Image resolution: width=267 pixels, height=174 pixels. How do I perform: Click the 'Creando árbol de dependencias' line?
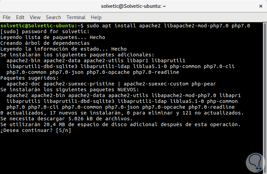[45, 43]
